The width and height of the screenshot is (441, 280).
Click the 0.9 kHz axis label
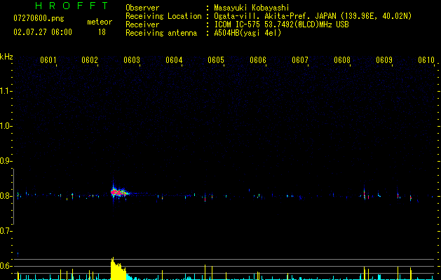tap(6, 161)
